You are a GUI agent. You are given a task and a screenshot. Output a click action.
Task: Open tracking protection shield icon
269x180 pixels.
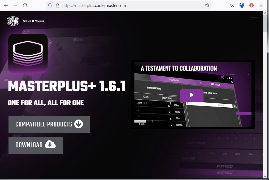(50, 6)
